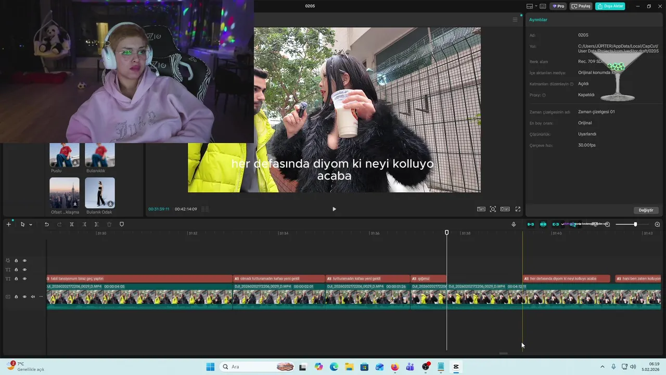
Task: Toggle visibility of the main video track
Action: (24, 297)
